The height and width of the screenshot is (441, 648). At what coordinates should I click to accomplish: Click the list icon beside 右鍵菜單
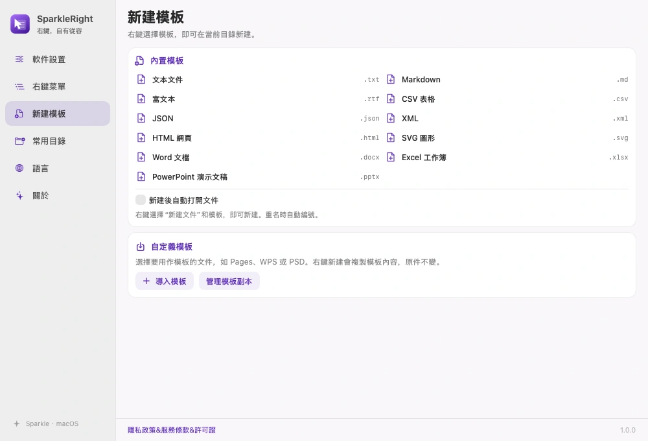click(19, 86)
